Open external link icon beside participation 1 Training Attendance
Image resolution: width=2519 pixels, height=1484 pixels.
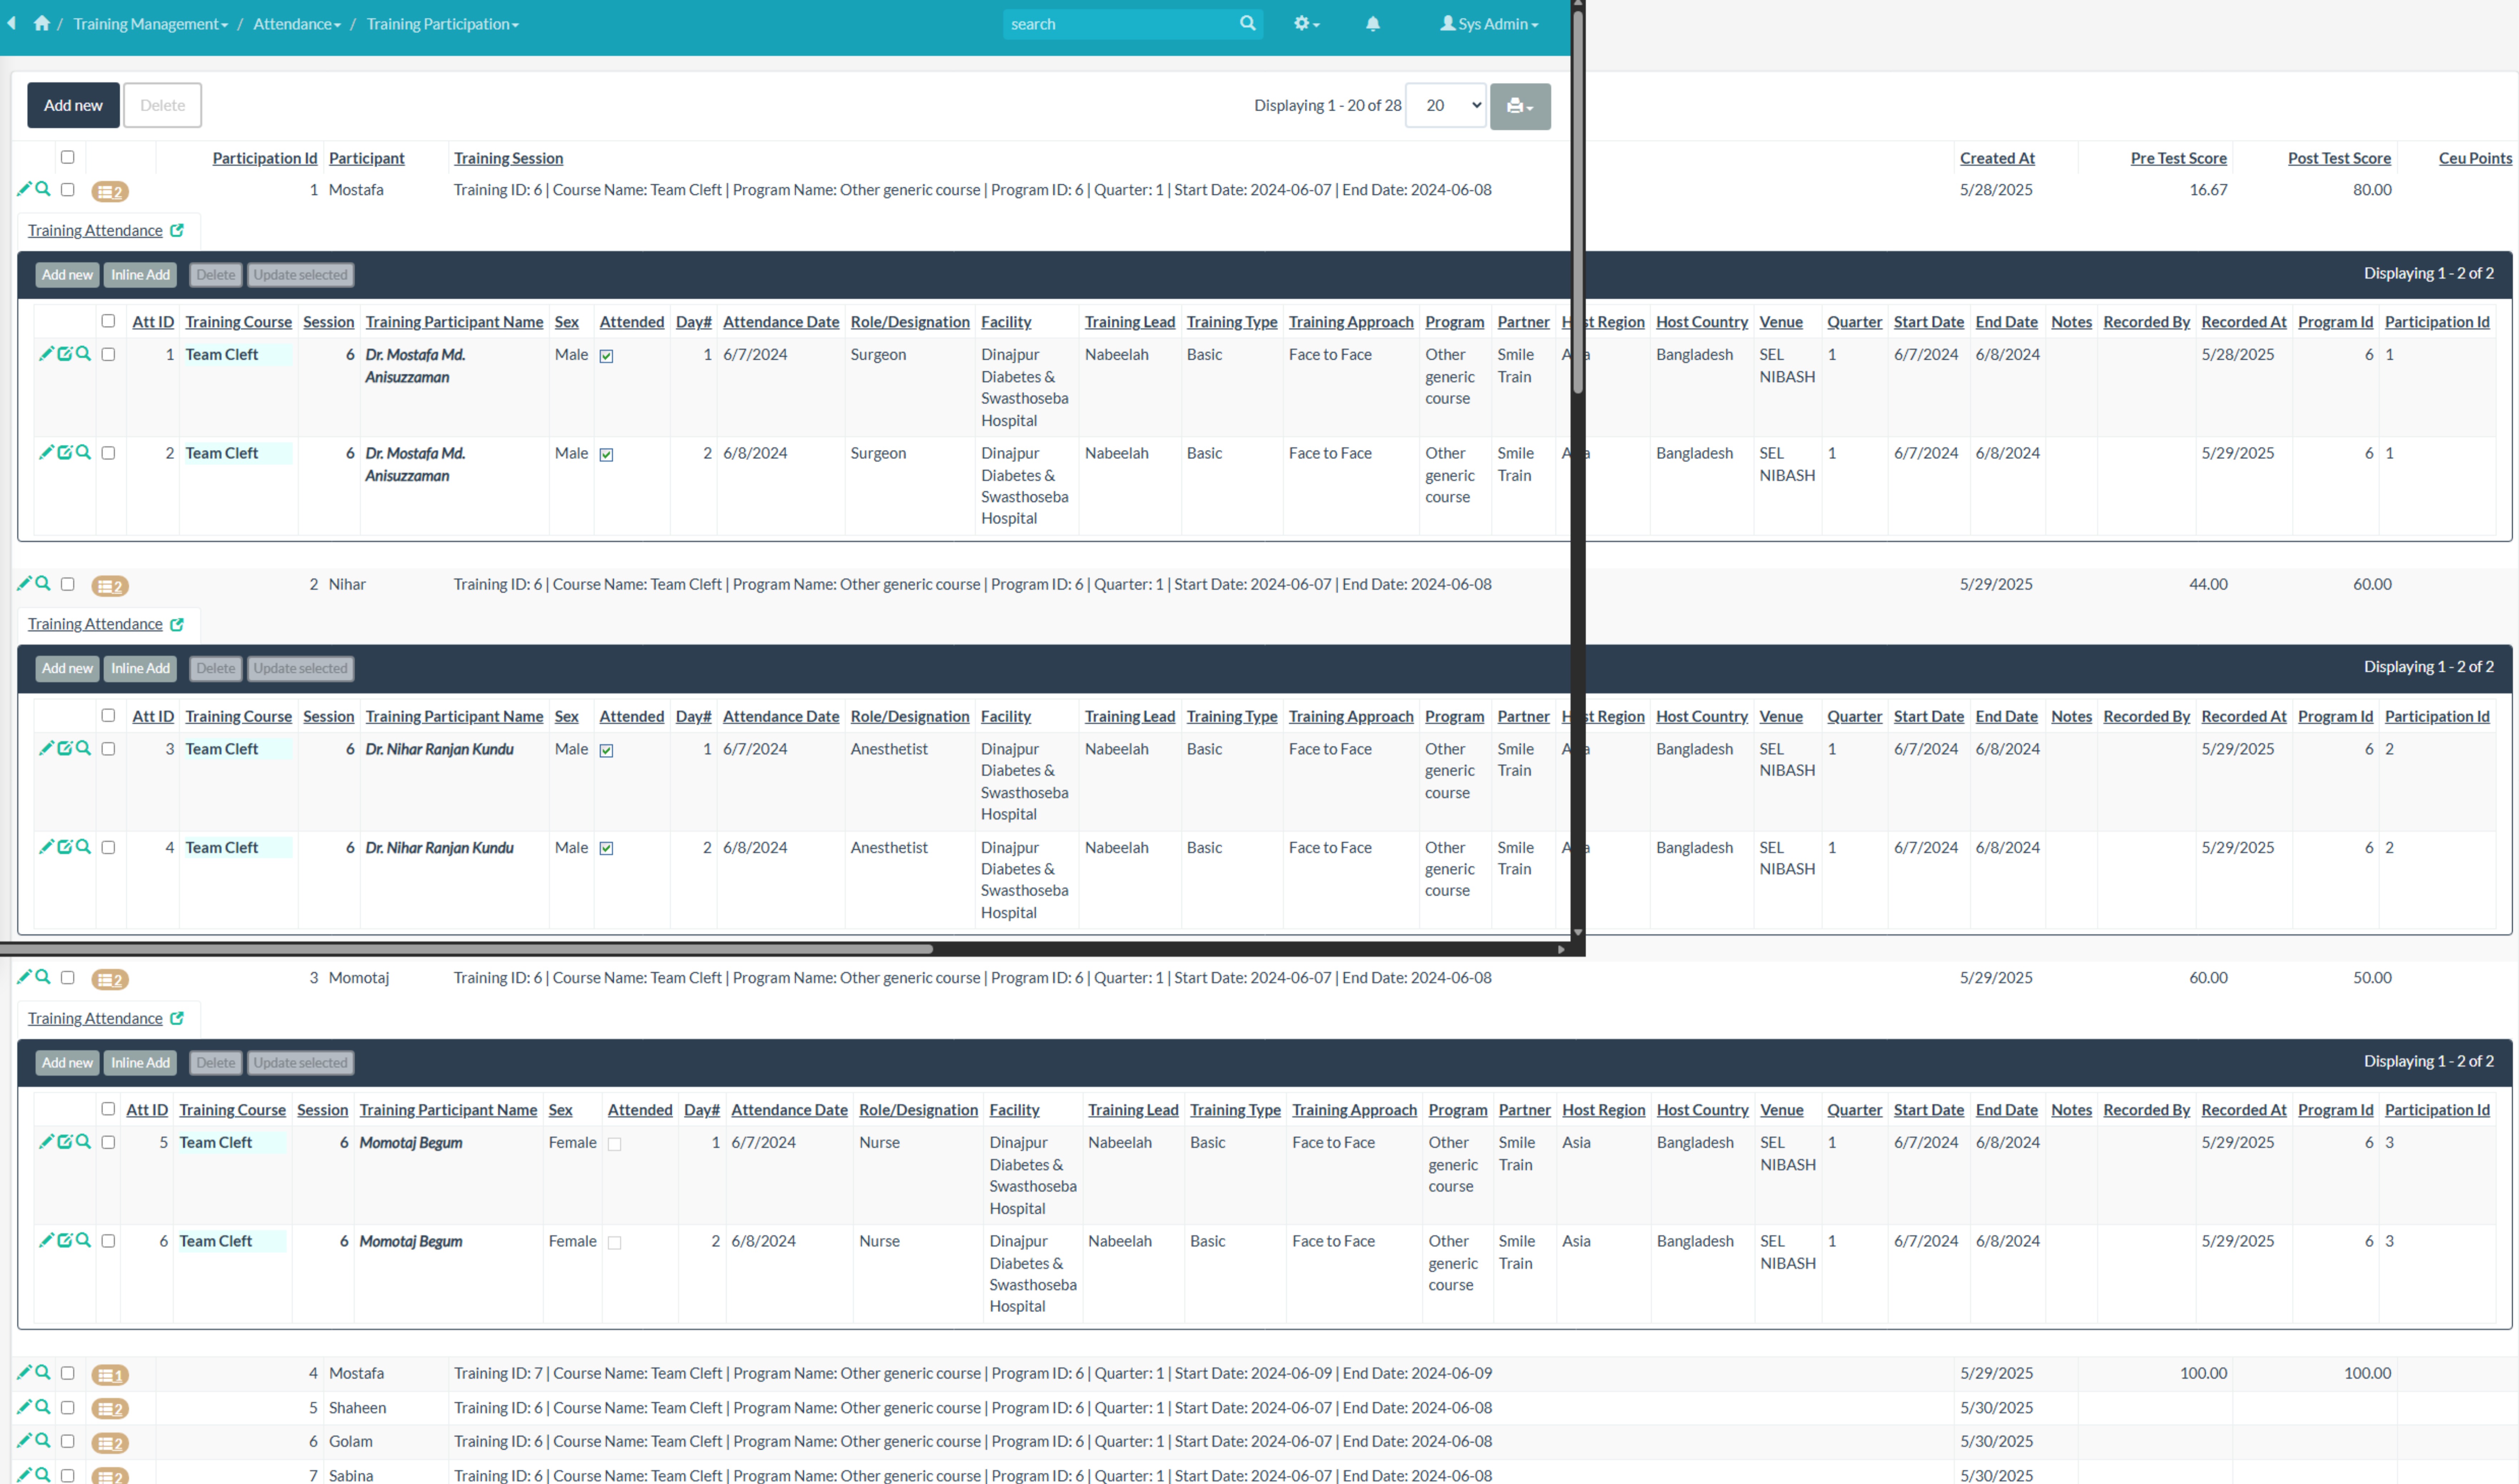[x=177, y=230]
